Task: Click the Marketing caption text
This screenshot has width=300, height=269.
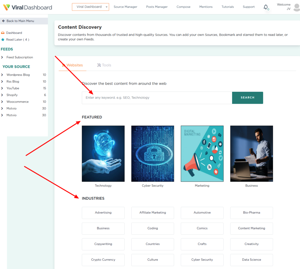Action: pyautogui.click(x=202, y=186)
